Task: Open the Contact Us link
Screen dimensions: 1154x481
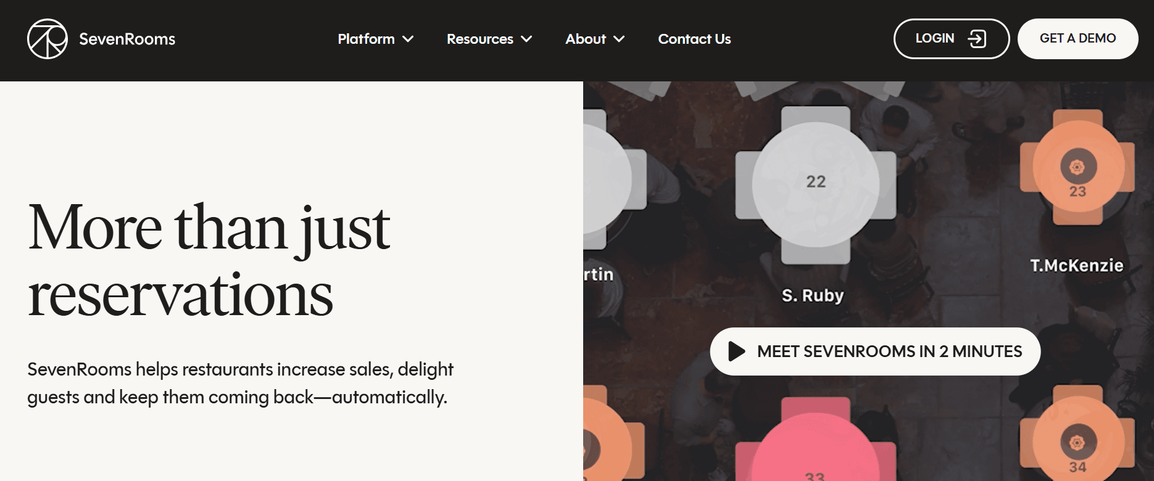Action: point(694,39)
